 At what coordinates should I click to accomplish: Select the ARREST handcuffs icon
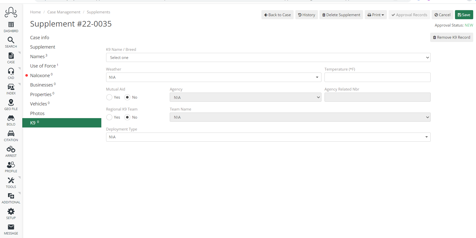tap(11, 149)
